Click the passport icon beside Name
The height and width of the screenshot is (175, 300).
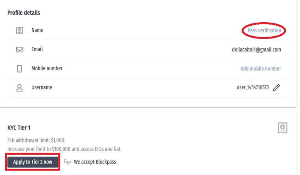[19, 31]
